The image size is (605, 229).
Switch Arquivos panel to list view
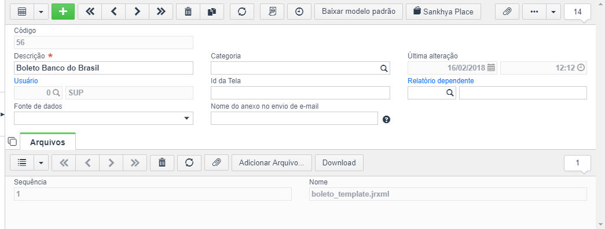point(22,162)
